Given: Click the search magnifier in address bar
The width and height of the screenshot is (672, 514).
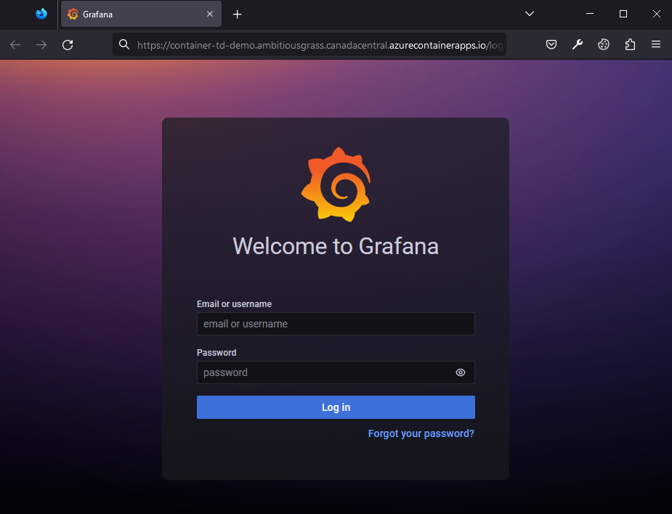Looking at the screenshot, I should tap(124, 45).
